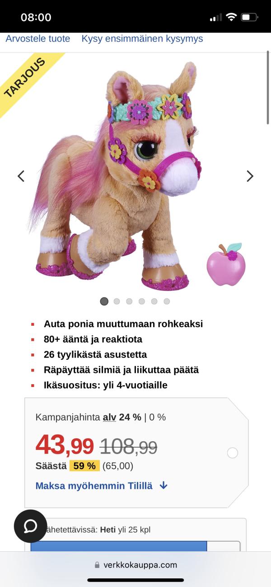Tap the verkkokauppa.com address bar

135,565
